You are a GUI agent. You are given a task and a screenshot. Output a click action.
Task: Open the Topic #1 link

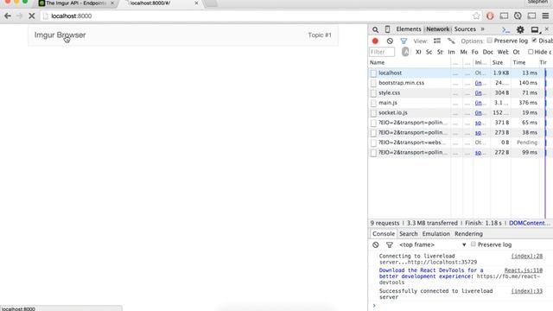click(x=320, y=35)
